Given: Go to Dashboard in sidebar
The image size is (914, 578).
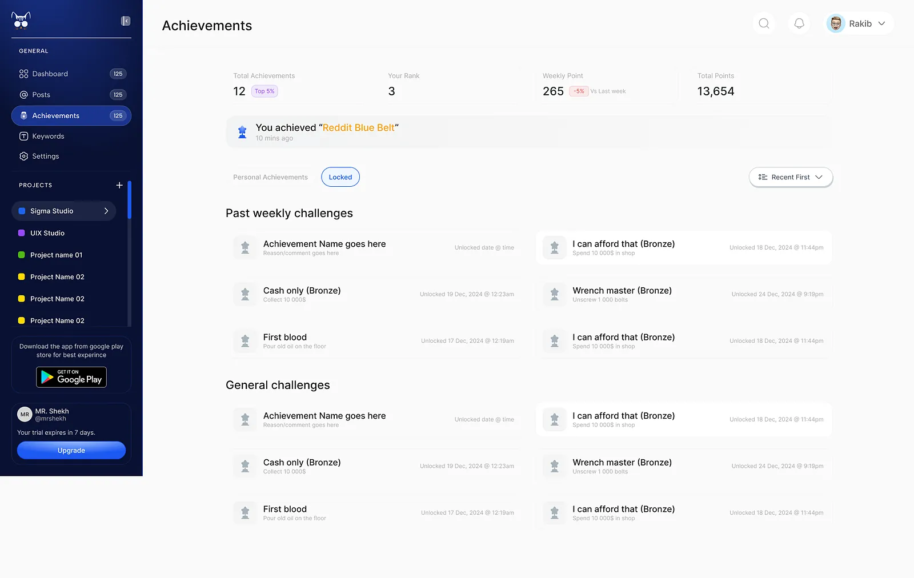Looking at the screenshot, I should click(x=71, y=74).
